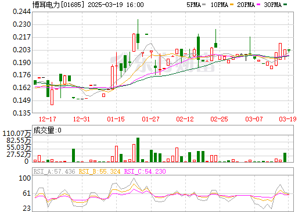Image resolution: width=302 pixels, height=212 pixels.
Task: Click the timestamp 2025-03-19 16:00
Action: [x=116, y=5]
